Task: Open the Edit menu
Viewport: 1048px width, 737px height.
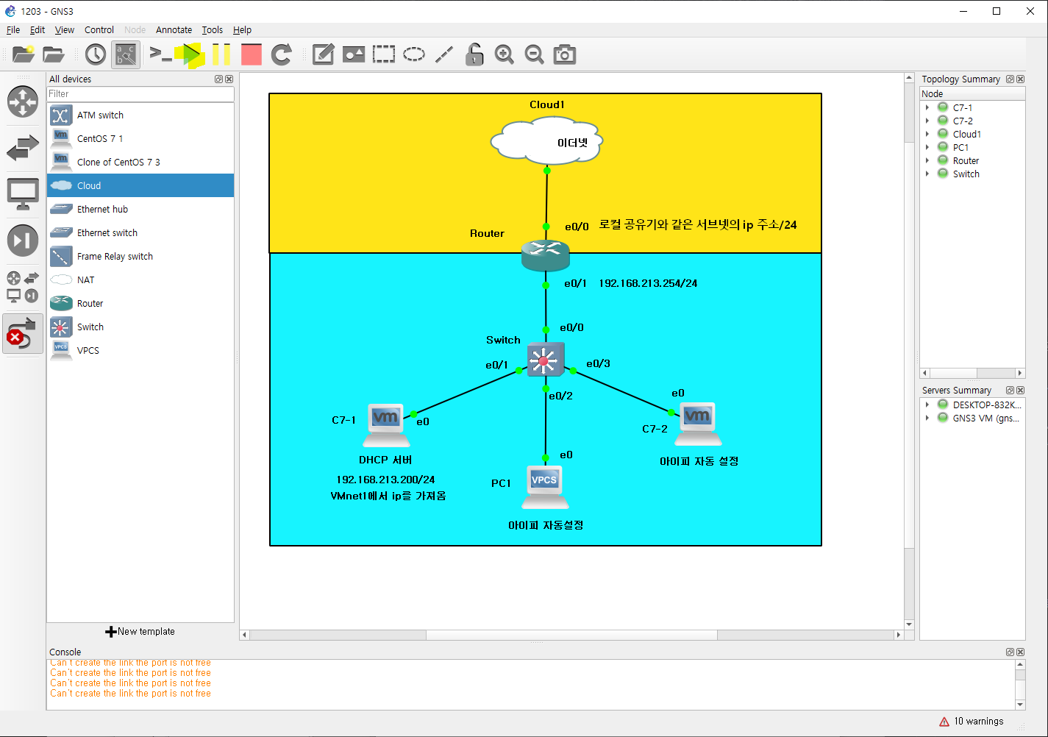Action: pos(38,30)
